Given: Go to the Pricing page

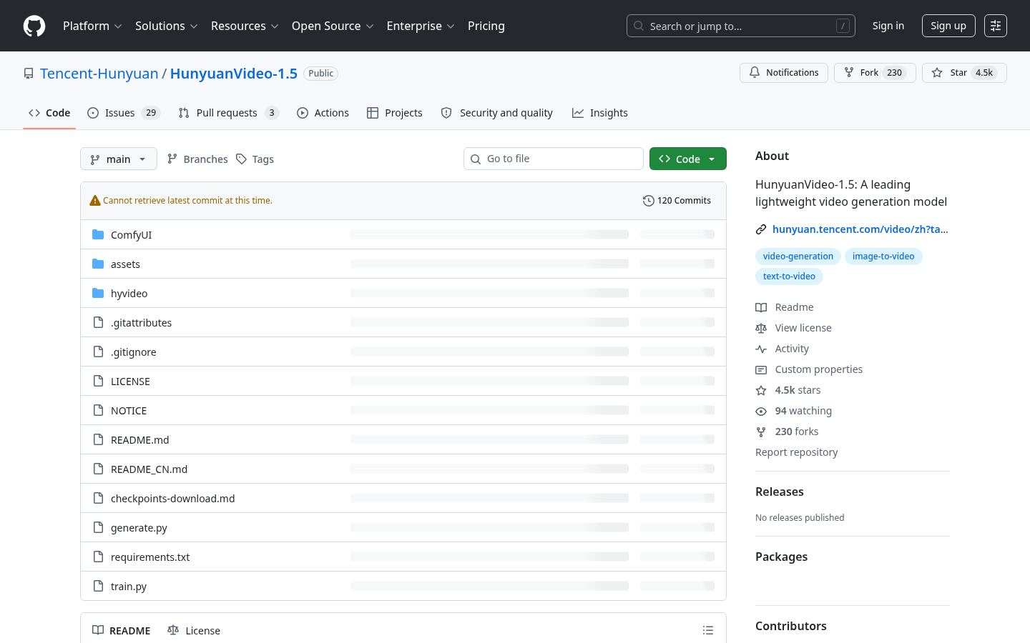Looking at the screenshot, I should 486,26.
